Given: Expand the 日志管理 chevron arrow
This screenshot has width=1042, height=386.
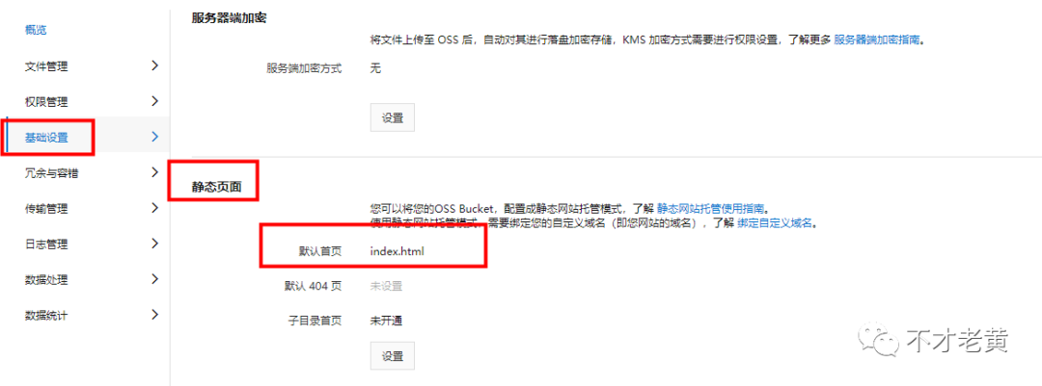Looking at the screenshot, I should tap(154, 244).
